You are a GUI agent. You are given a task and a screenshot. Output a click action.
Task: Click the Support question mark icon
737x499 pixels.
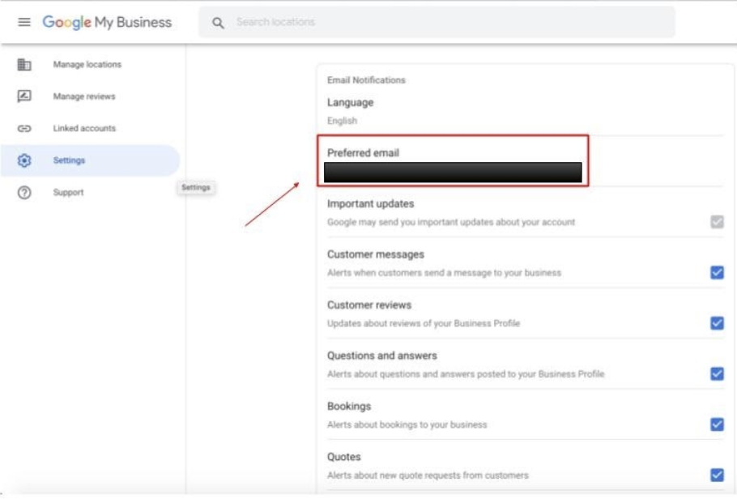24,192
